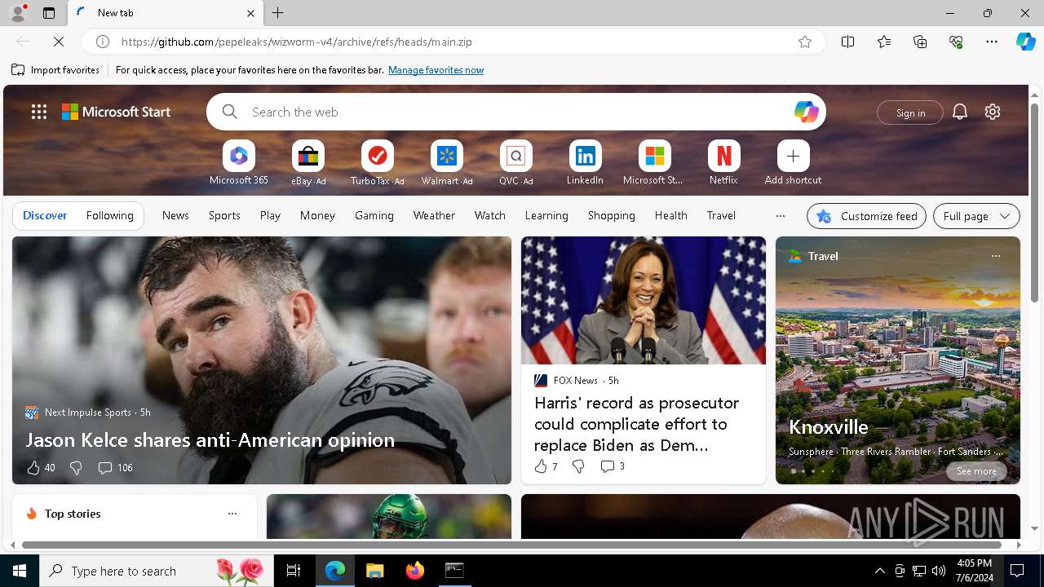Open Firefox from taskbar
This screenshot has height=587, width=1044.
[x=415, y=571]
